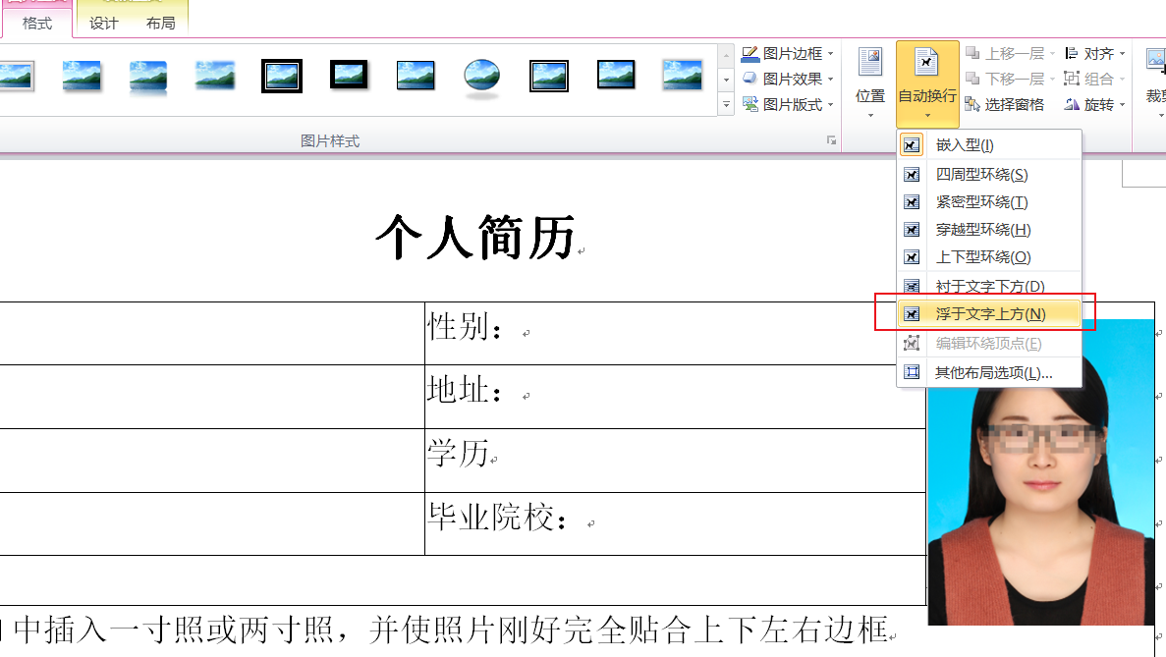This screenshot has width=1166, height=657.
Task: Open 图片边框 picture border dropdown
Action: tap(788, 53)
